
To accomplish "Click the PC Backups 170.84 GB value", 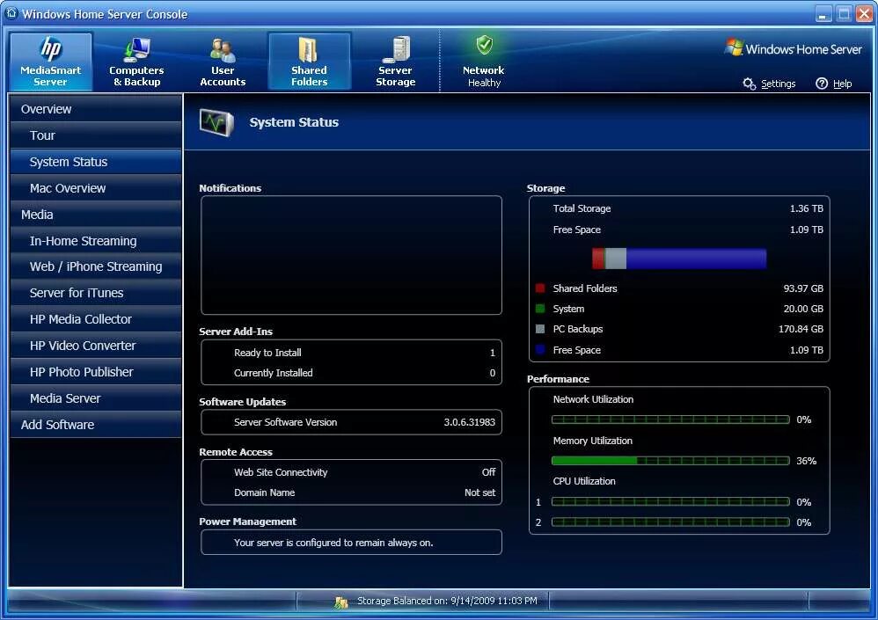I will tap(801, 329).
